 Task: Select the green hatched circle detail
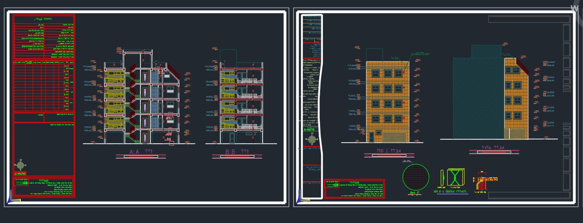pos(416,178)
